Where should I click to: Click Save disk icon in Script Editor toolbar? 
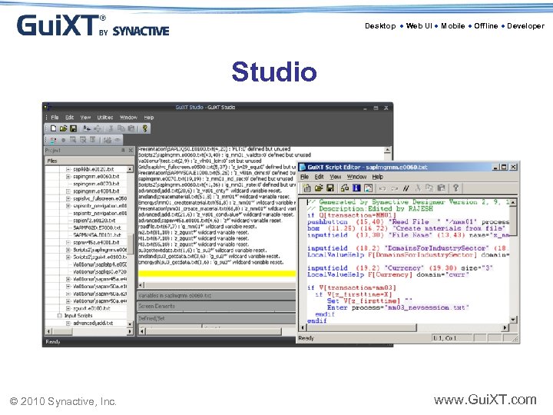pyautogui.click(x=330, y=188)
